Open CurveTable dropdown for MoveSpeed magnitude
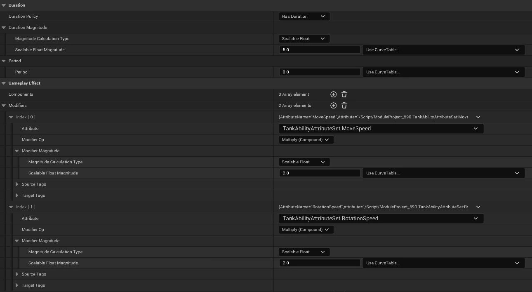The image size is (532, 292). (444, 173)
